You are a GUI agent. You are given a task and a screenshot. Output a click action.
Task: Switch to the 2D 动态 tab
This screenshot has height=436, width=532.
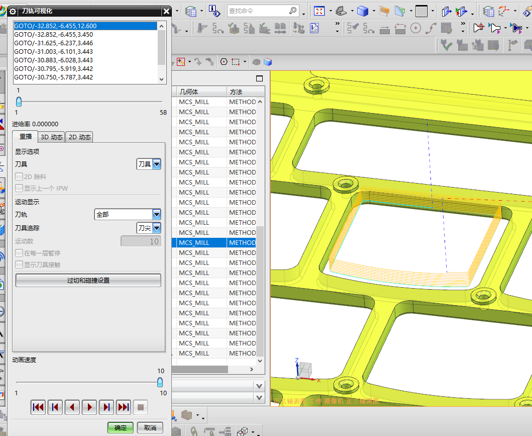[80, 137]
